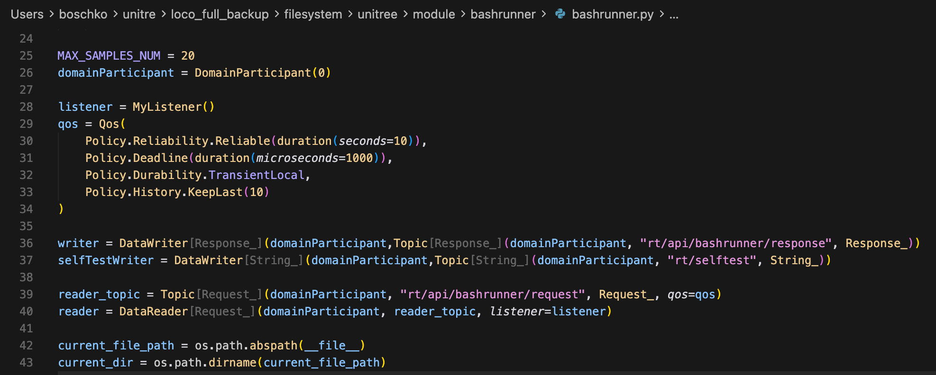Click Response_ at end of line 36

tap(876, 243)
